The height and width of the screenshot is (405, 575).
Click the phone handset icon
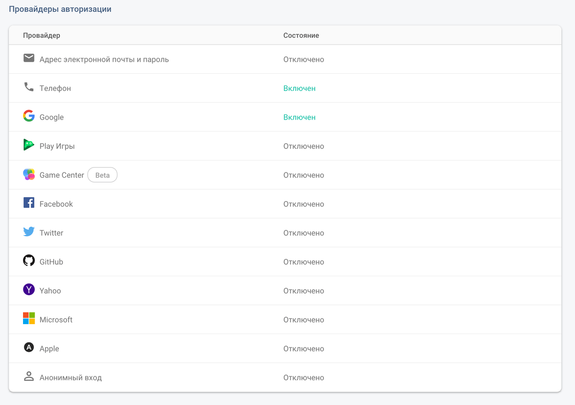(x=29, y=87)
